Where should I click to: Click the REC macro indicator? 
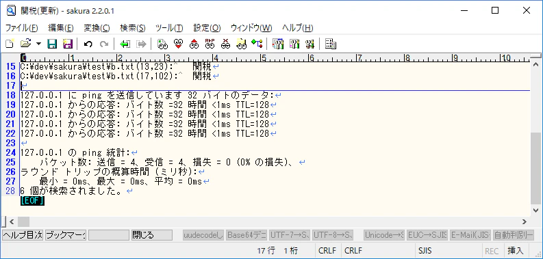(x=492, y=251)
